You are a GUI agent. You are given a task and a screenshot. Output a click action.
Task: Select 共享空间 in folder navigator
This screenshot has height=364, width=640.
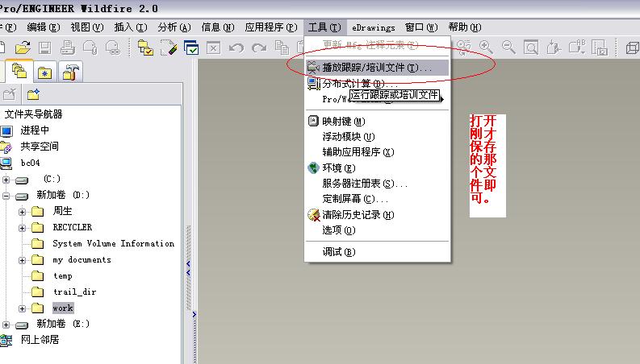point(40,147)
